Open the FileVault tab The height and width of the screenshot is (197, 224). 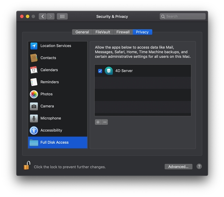(103, 32)
